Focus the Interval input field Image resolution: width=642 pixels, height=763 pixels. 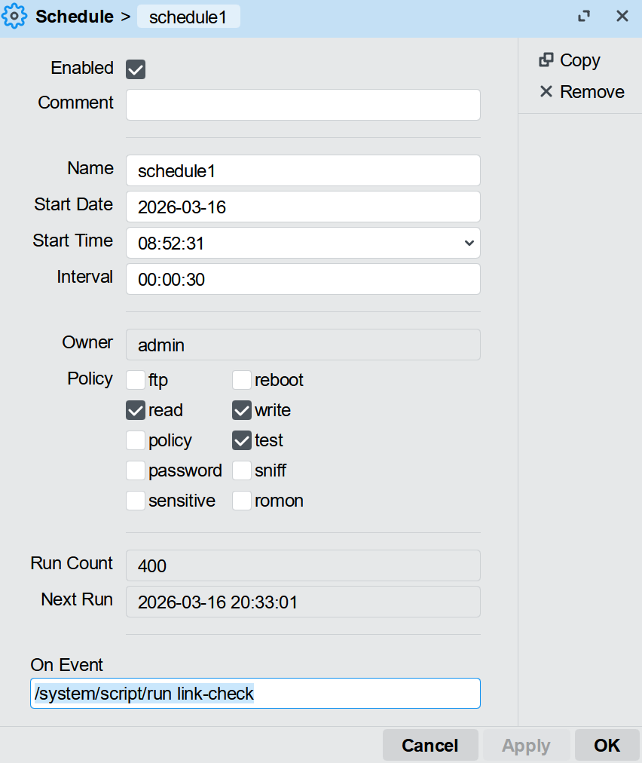[x=303, y=279]
